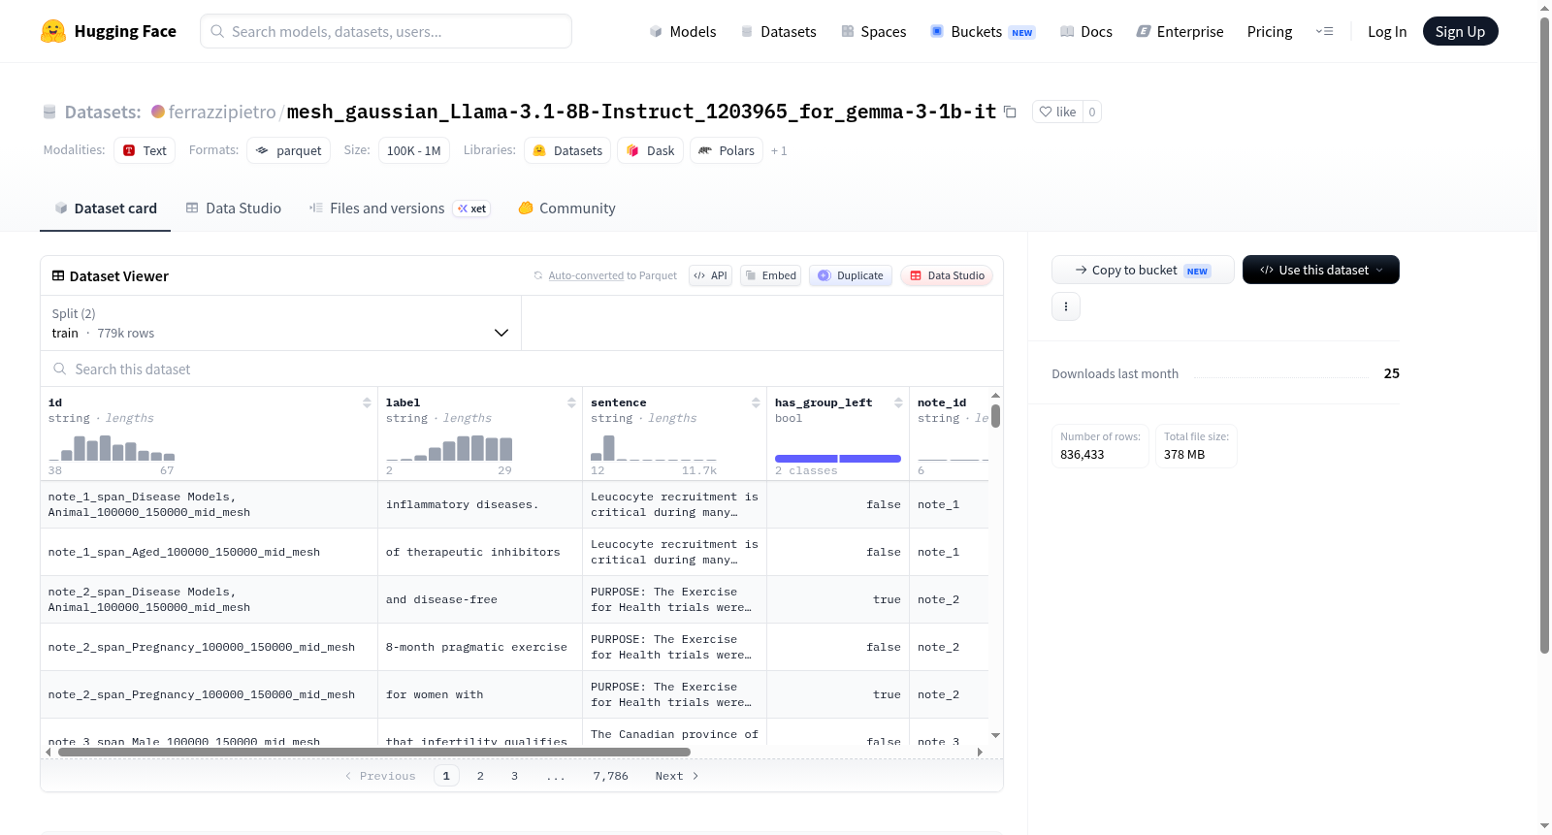
Task: Click the cell 'inflammatory diseases.'
Action: [x=480, y=504]
